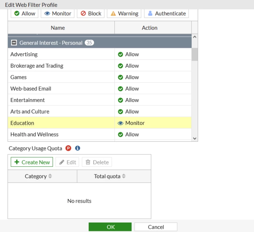The height and width of the screenshot is (232, 254).
Task: Select Arts and Culture category
Action: [x=100, y=111]
